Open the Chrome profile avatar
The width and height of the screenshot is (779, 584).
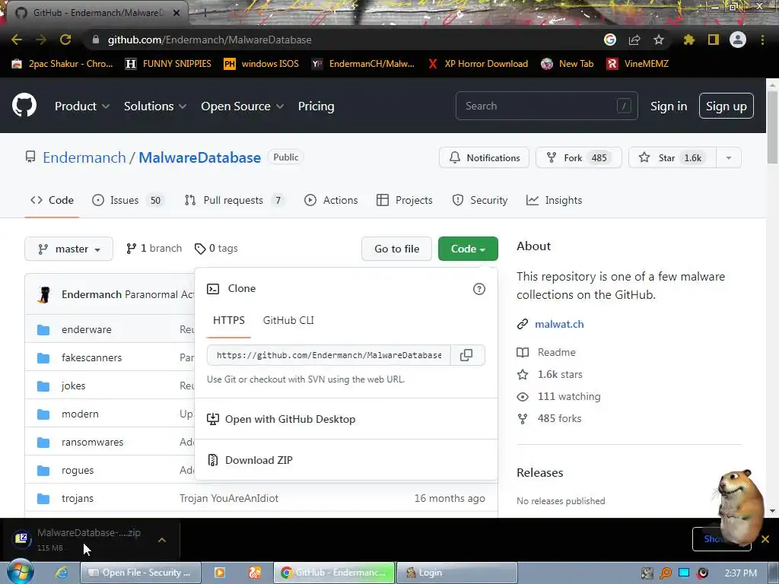[x=738, y=40]
